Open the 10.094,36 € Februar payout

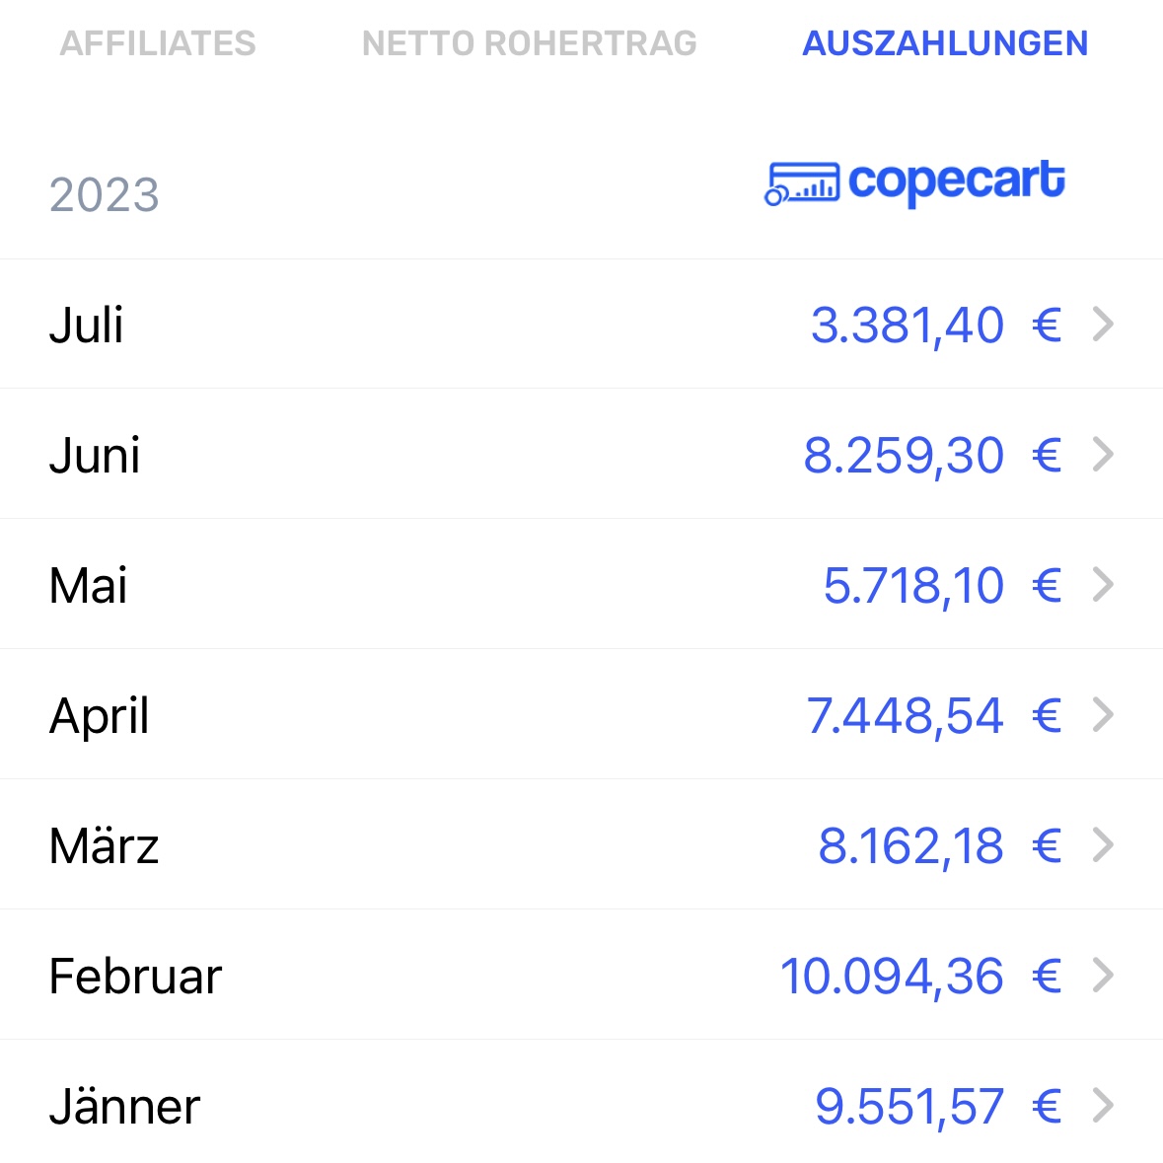tap(921, 977)
